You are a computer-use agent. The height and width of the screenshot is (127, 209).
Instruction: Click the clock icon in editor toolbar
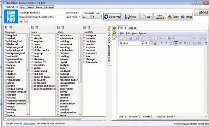coord(200,38)
